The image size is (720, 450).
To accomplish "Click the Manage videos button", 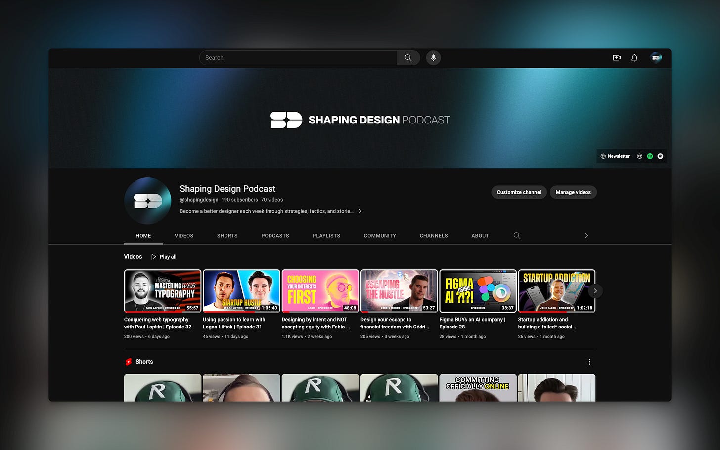I will click(573, 192).
